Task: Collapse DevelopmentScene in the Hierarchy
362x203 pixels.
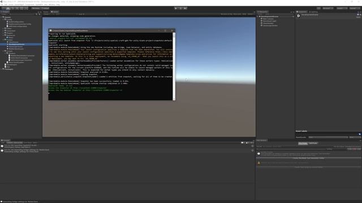Action: 258,16
